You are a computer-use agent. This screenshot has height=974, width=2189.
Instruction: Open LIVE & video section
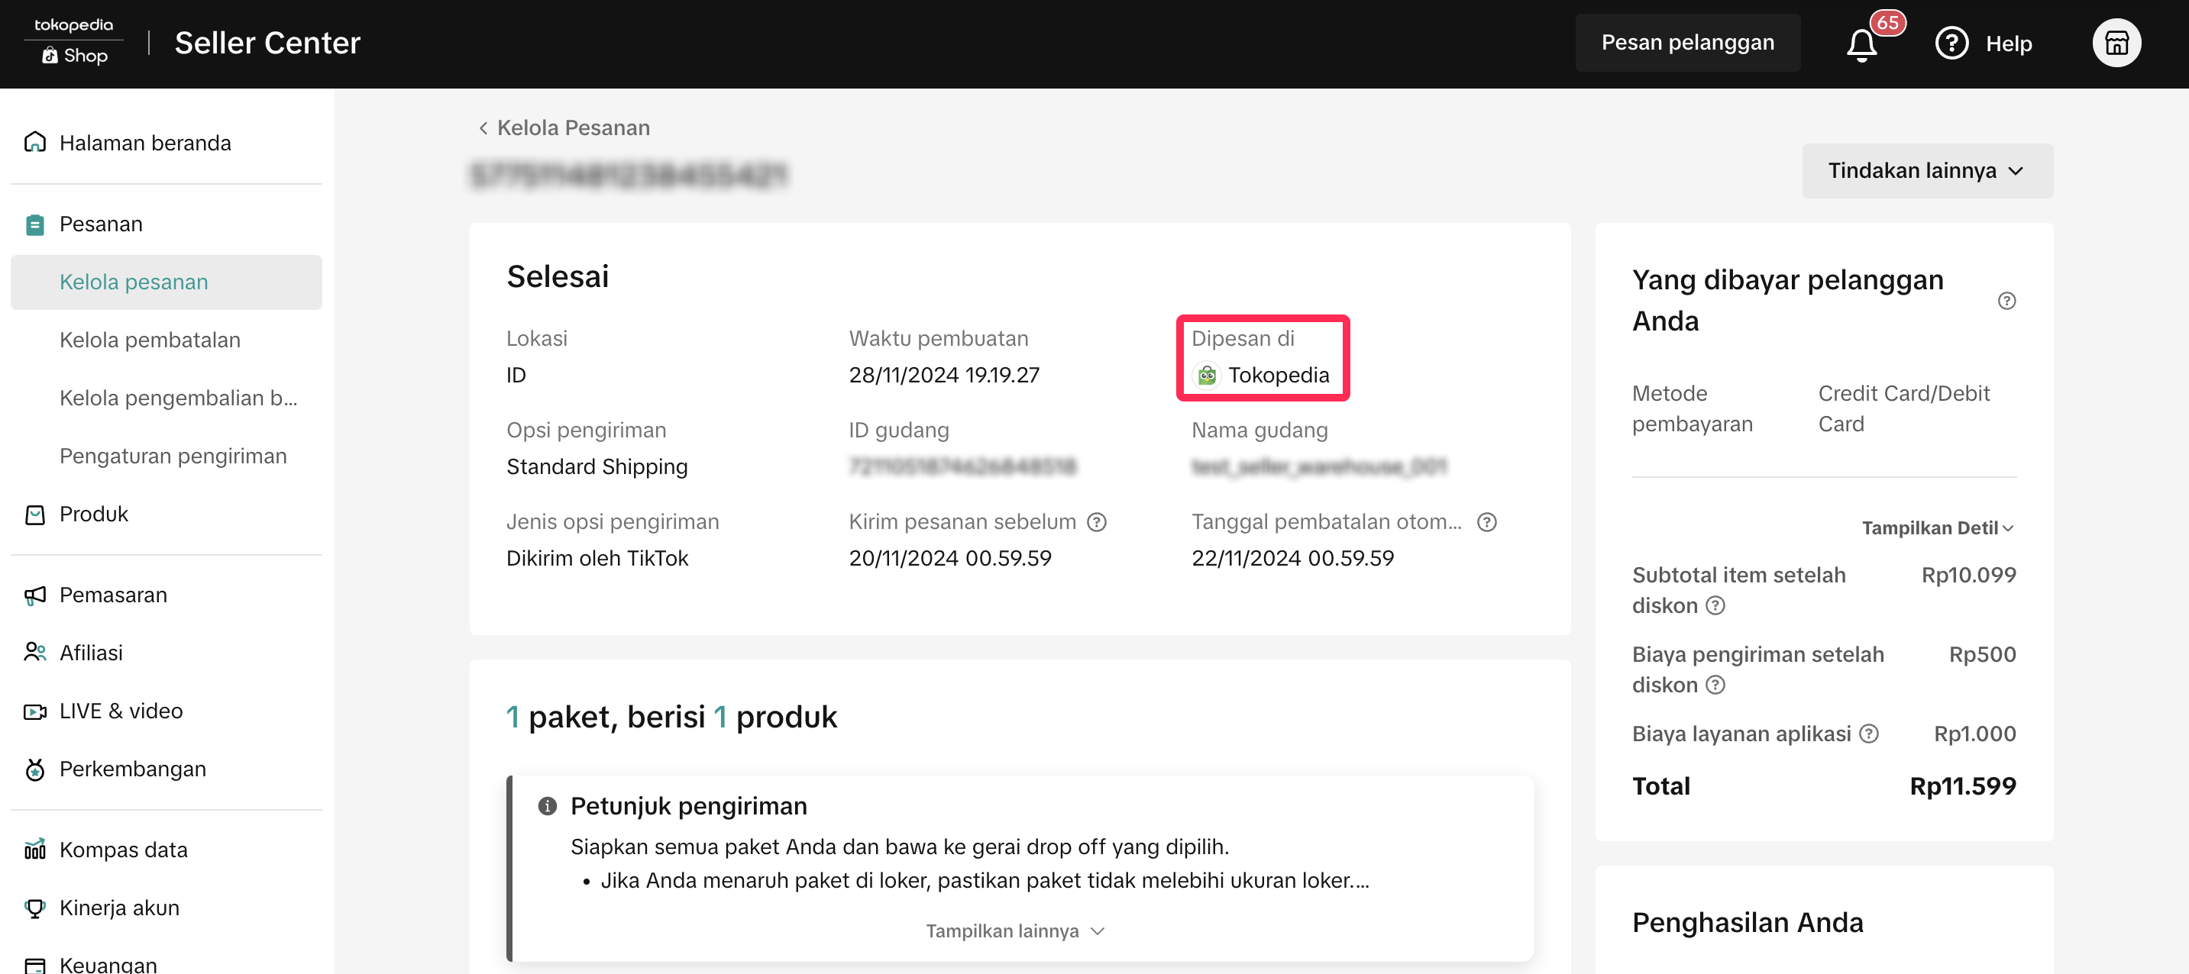tap(121, 711)
